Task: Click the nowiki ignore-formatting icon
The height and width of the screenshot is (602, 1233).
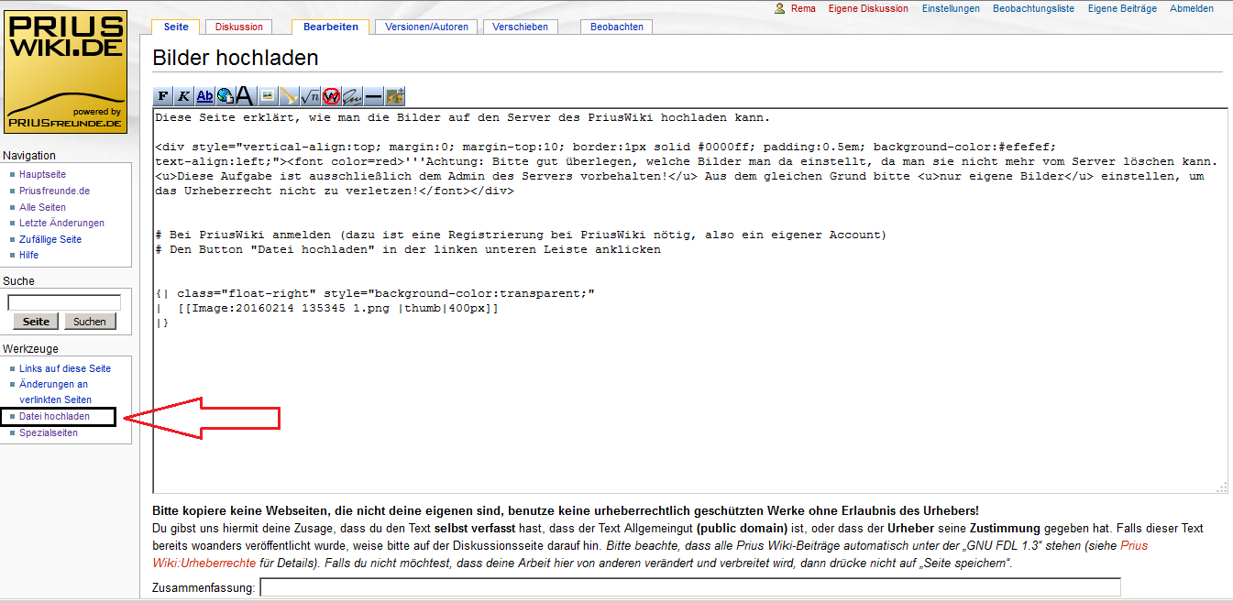Action: coord(331,95)
